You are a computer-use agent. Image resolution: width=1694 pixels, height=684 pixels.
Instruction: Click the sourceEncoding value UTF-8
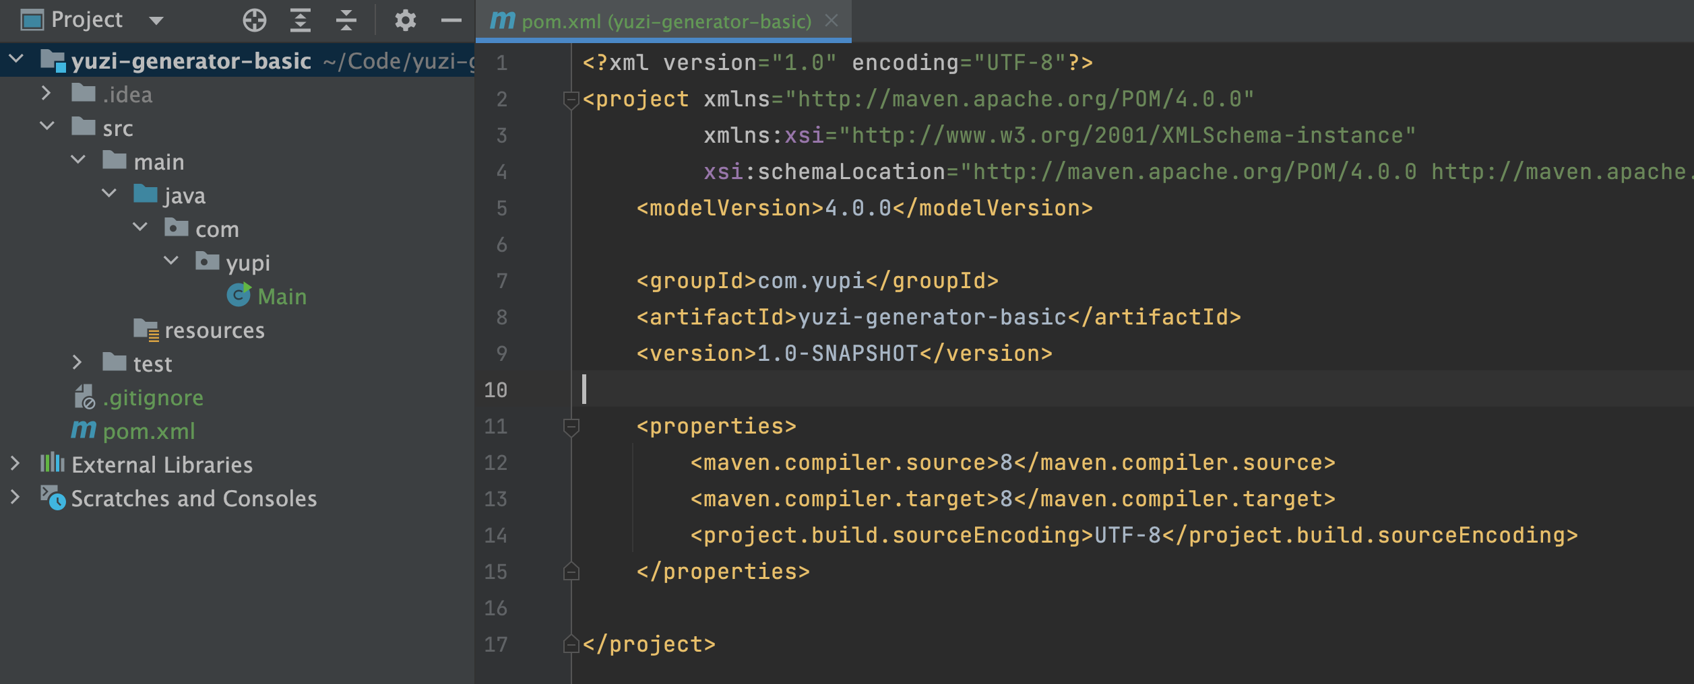point(1128,535)
